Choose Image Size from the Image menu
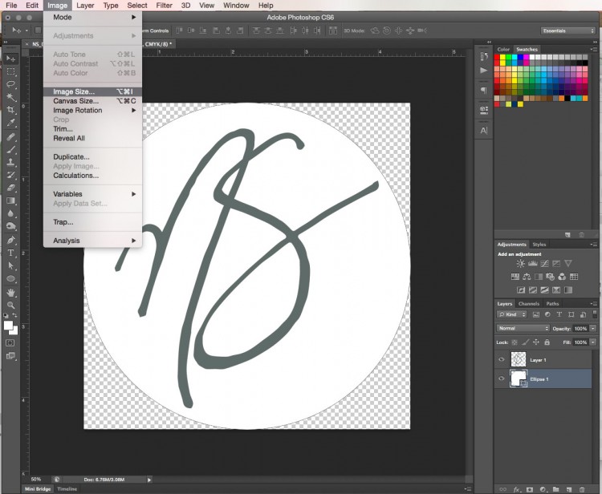The width and height of the screenshot is (602, 494). 74,91
